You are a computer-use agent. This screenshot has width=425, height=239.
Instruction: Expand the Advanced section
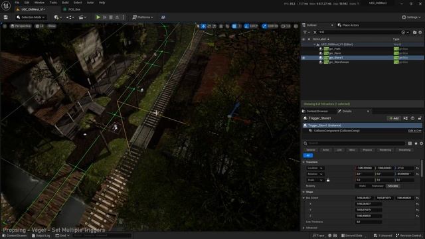click(x=303, y=228)
